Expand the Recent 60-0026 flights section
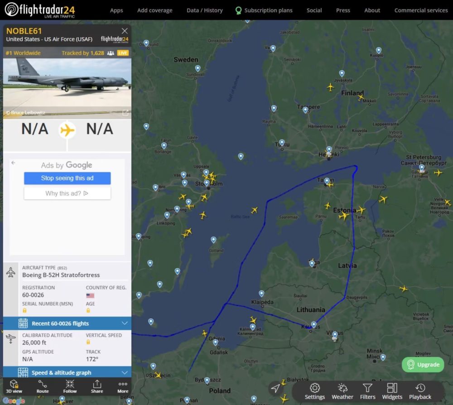453x405 pixels. coord(67,323)
